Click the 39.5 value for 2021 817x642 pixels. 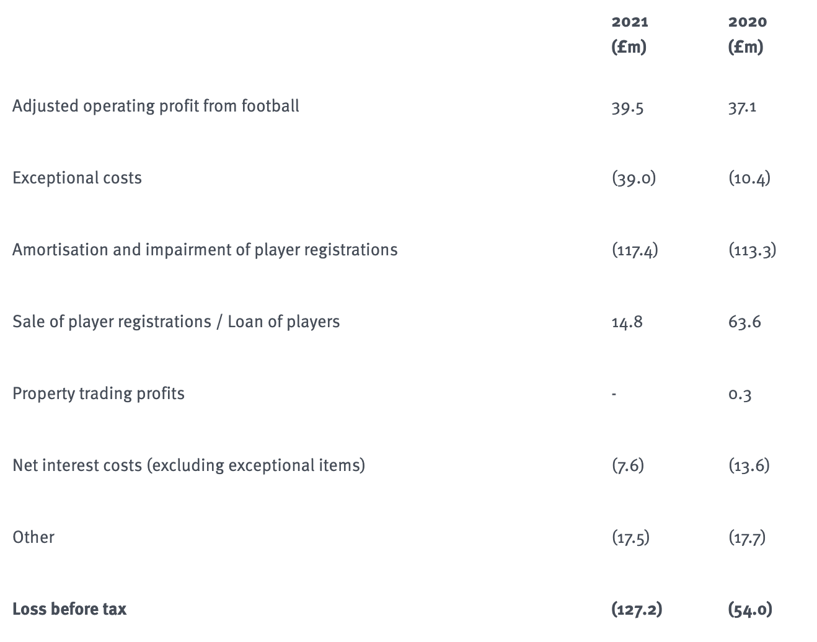pyautogui.click(x=627, y=108)
